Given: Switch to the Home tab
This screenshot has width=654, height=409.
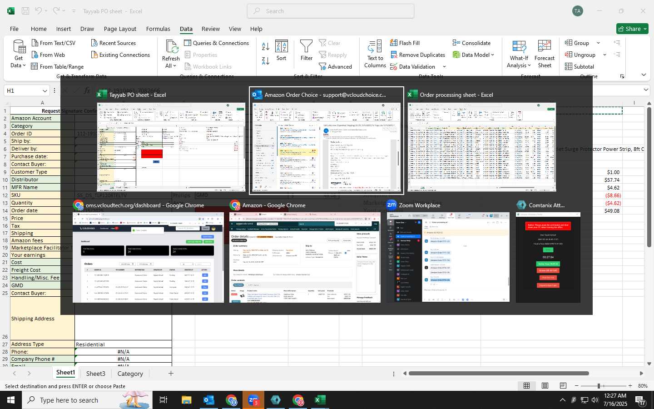Looking at the screenshot, I should coord(39,29).
